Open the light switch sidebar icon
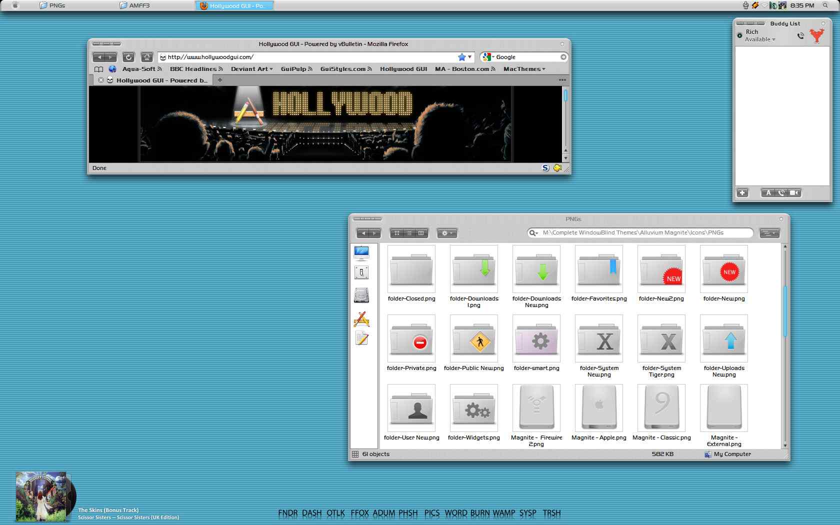840x525 pixels. 361,272
